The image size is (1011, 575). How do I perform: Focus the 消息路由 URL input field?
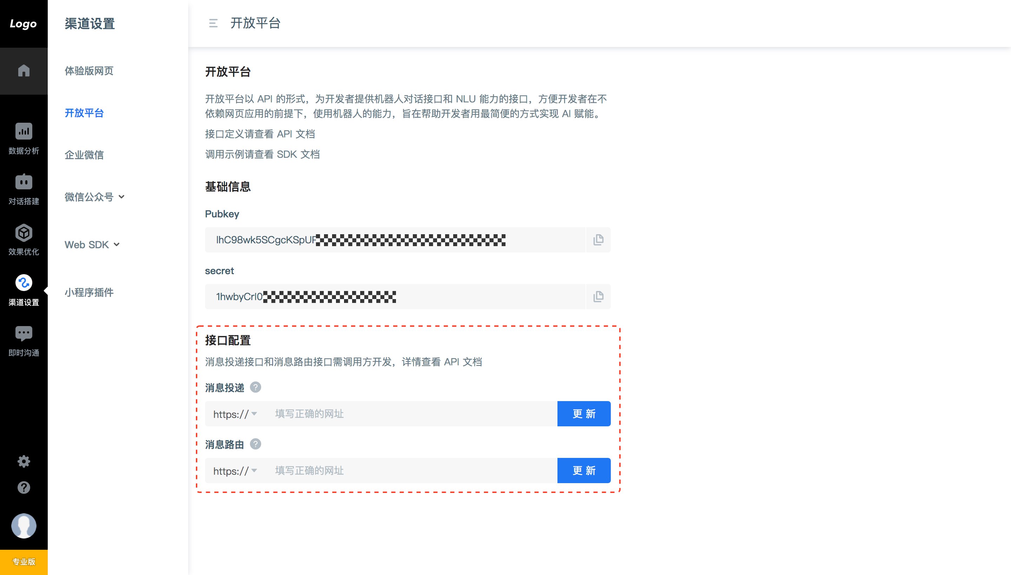coord(411,471)
